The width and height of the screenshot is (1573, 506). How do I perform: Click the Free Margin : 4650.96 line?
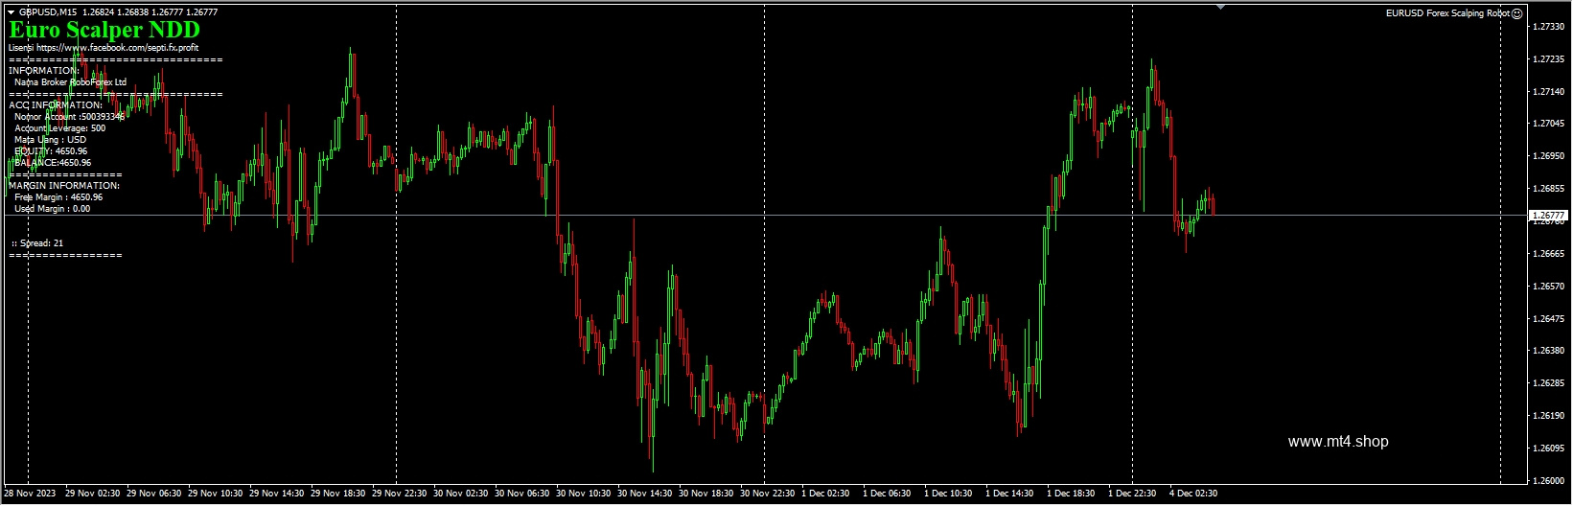pos(58,197)
